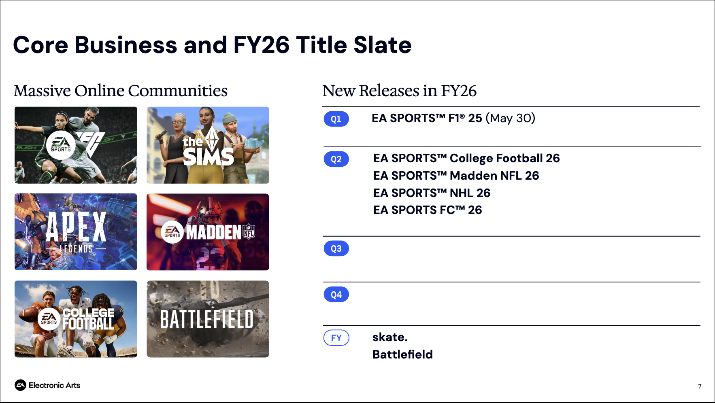Image resolution: width=715 pixels, height=403 pixels.
Task: Select the College Football thumbnail
Action: (76, 319)
